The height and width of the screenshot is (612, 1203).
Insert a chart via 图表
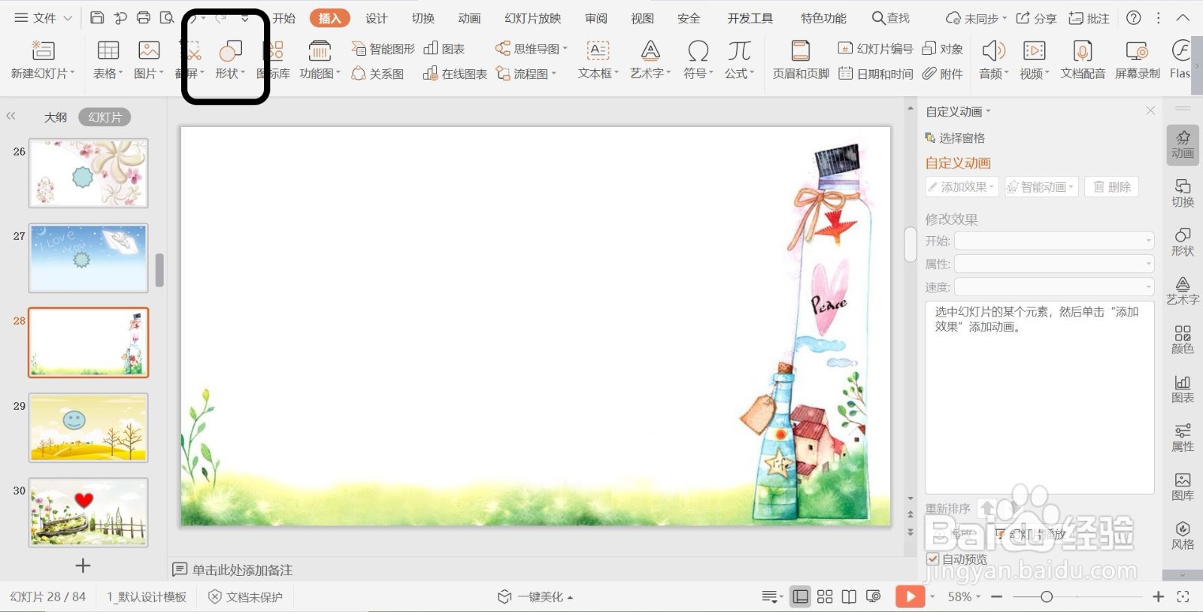click(x=444, y=49)
